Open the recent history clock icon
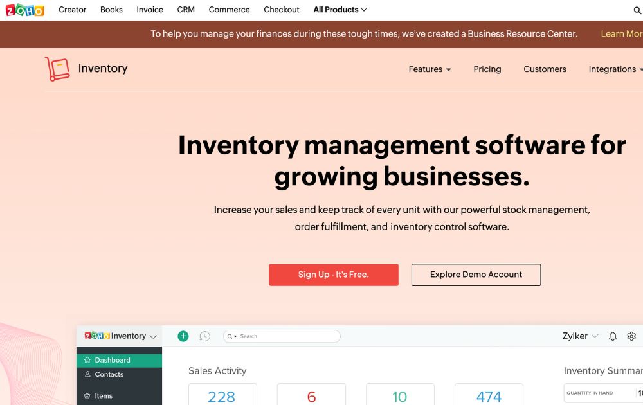This screenshot has width=643, height=405. tap(204, 336)
